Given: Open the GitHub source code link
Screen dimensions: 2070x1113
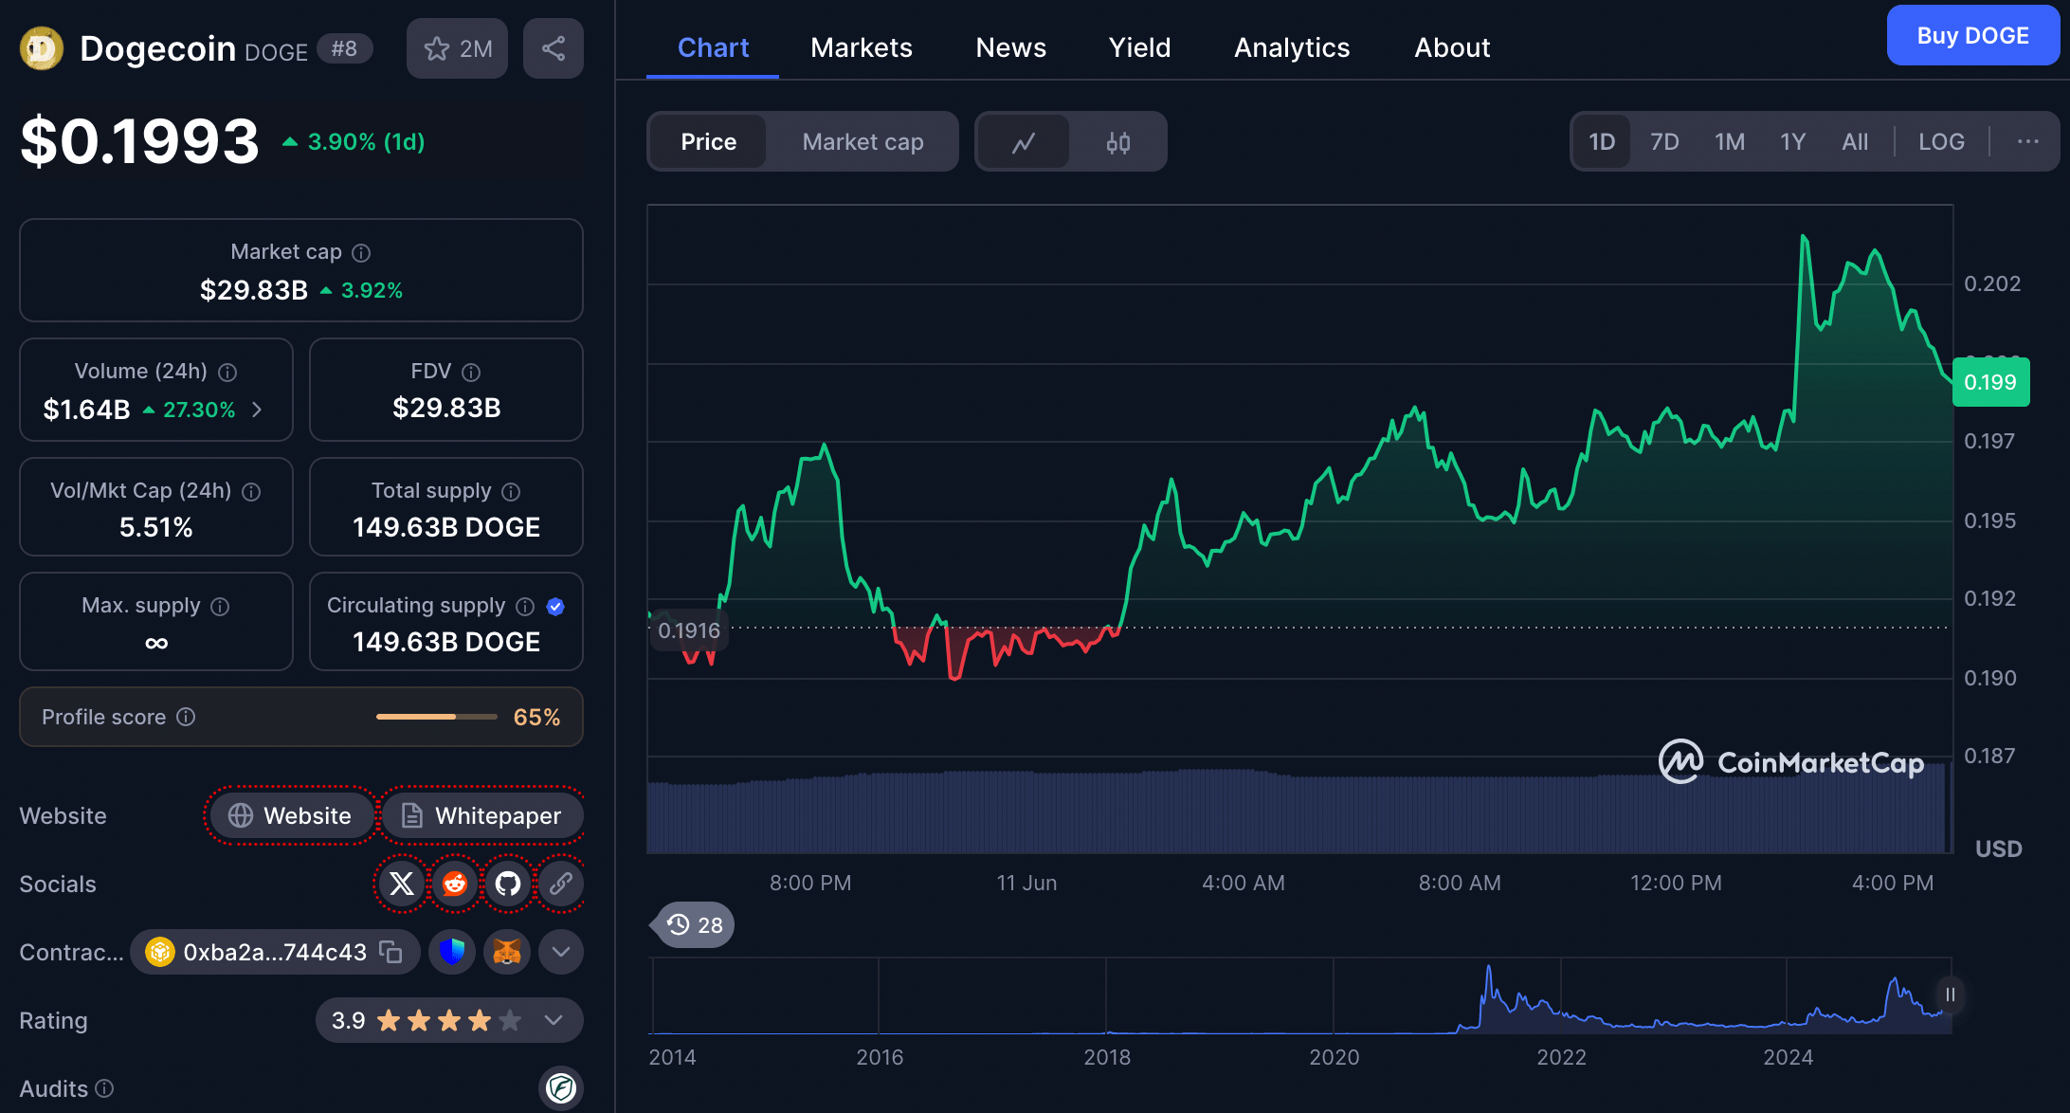Looking at the screenshot, I should pos(508,884).
